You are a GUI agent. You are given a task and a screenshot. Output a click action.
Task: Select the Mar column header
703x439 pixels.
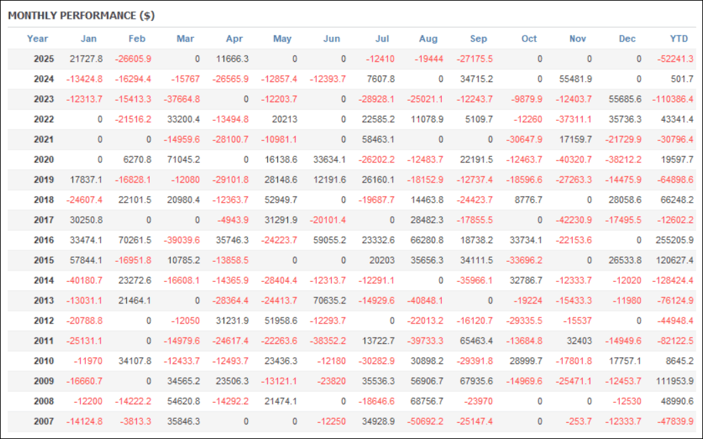185,38
